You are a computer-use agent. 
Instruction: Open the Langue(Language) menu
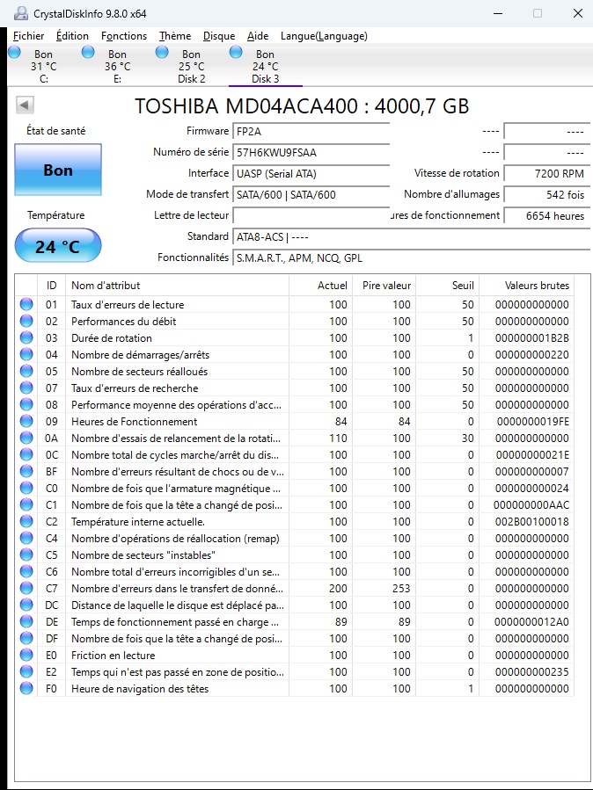324,36
